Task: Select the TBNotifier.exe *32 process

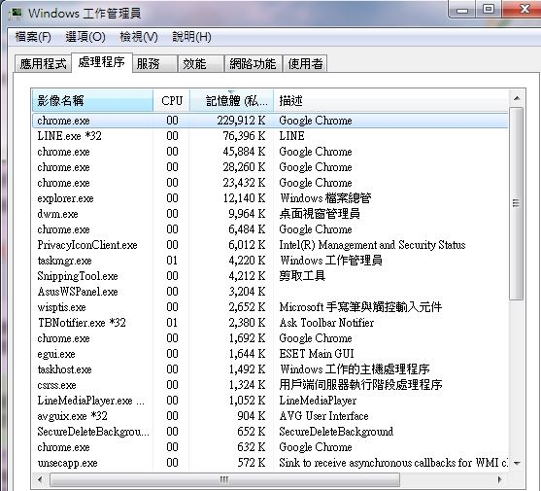Action: coord(270,323)
